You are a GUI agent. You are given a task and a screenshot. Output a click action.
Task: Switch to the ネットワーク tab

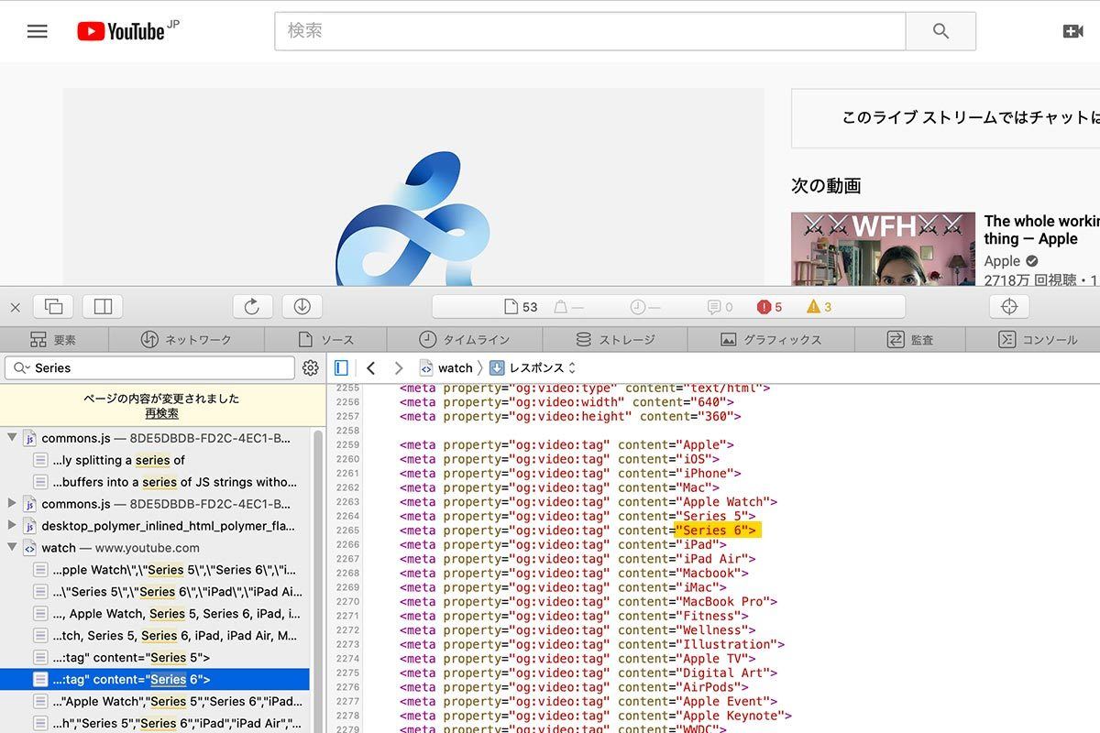point(186,339)
